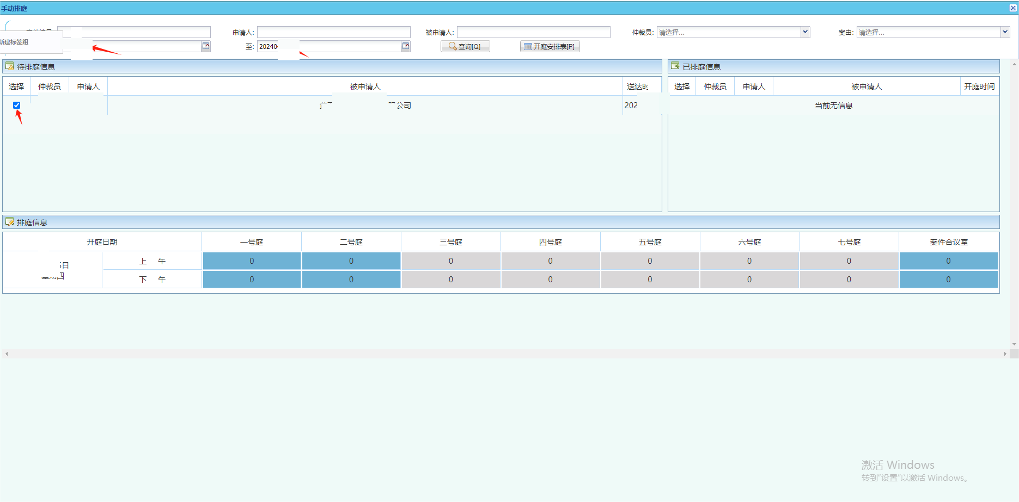Select 二号庭 afternoon slot cell
The height and width of the screenshot is (502, 1019).
[351, 280]
